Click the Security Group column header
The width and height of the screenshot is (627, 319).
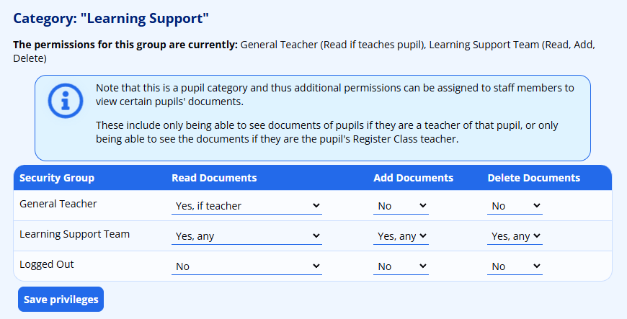[x=57, y=178]
